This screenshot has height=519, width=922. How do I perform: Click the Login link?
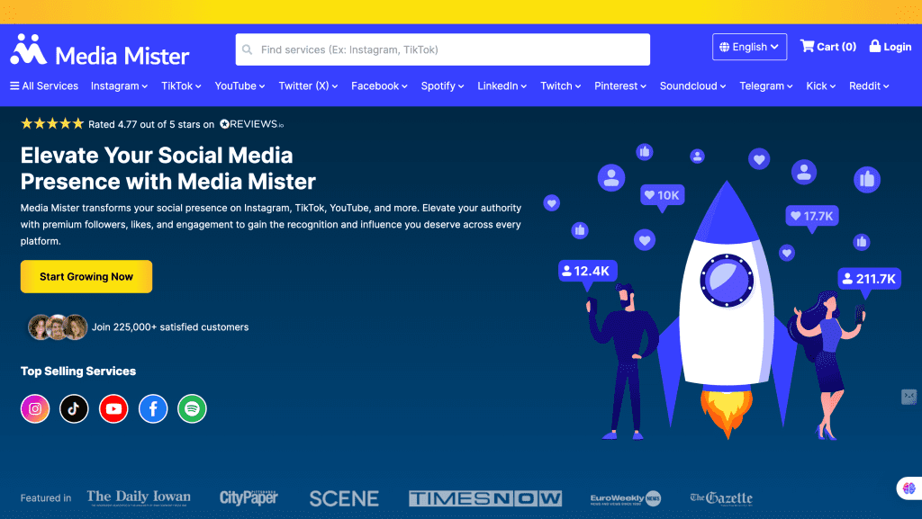click(890, 47)
